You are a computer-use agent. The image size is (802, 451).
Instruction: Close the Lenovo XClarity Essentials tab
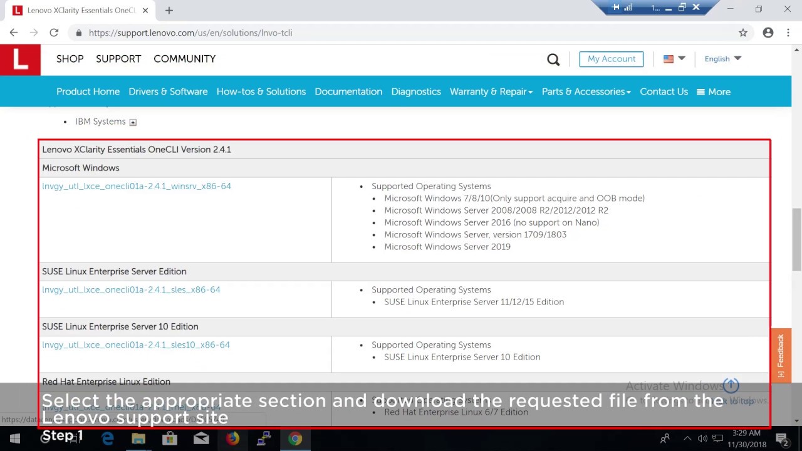(145, 10)
